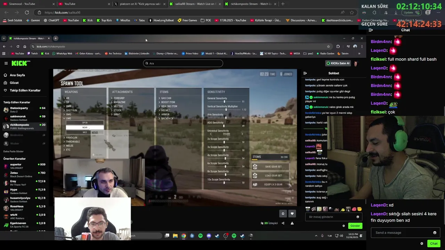Select the MG3 weapon entry
This screenshot has height=250, width=445.
tap(85, 132)
